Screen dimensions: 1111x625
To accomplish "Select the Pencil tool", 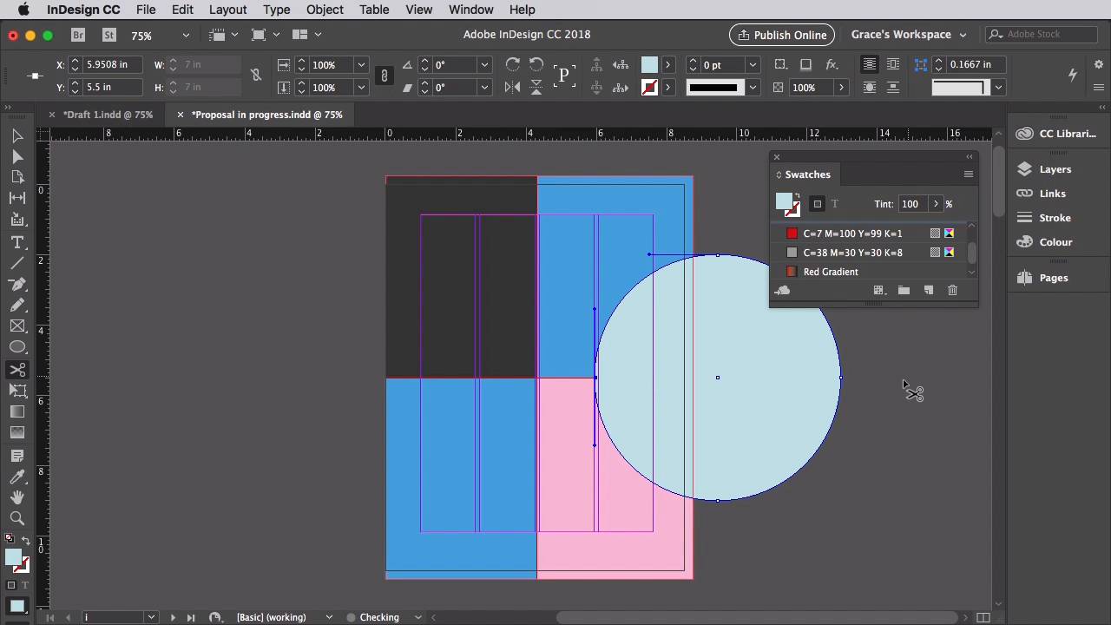I will (x=17, y=306).
